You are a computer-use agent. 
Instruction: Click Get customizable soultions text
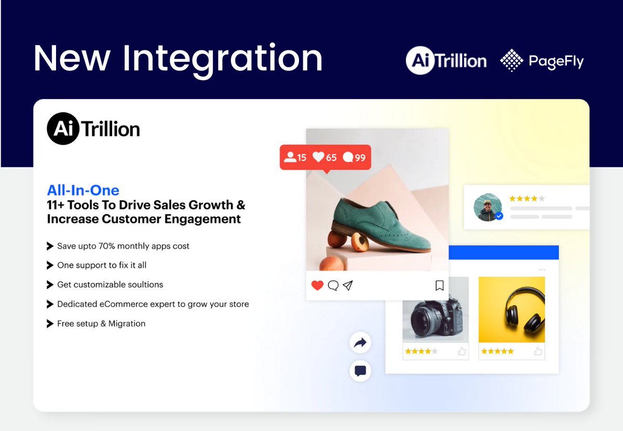pyautogui.click(x=110, y=284)
